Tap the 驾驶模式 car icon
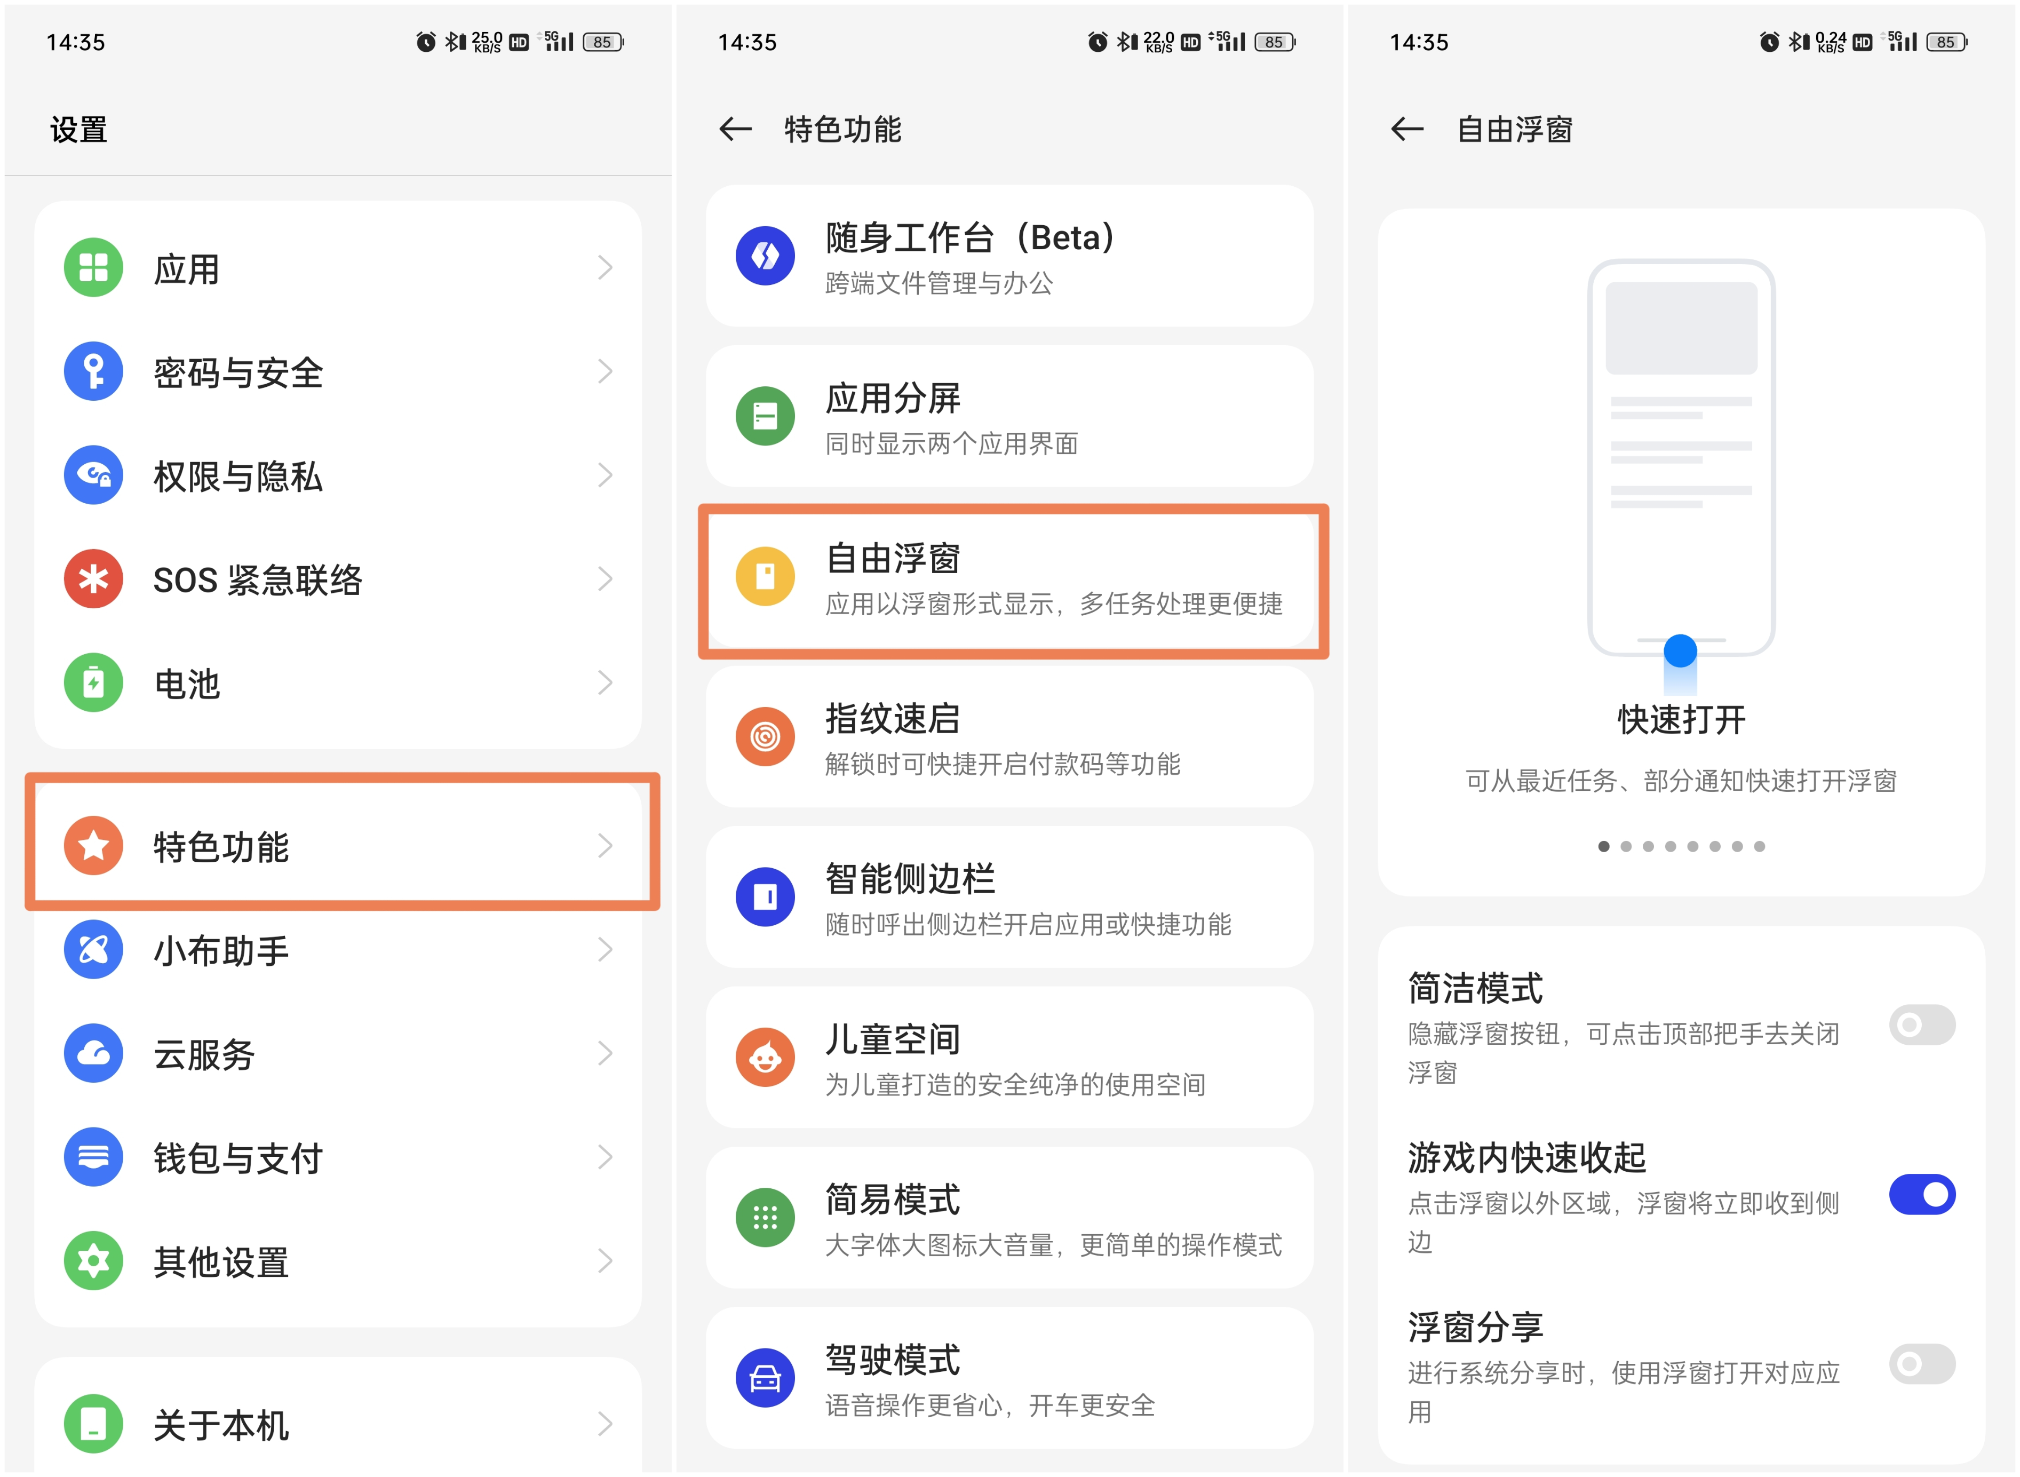This screenshot has height=1477, width=2020. point(765,1378)
